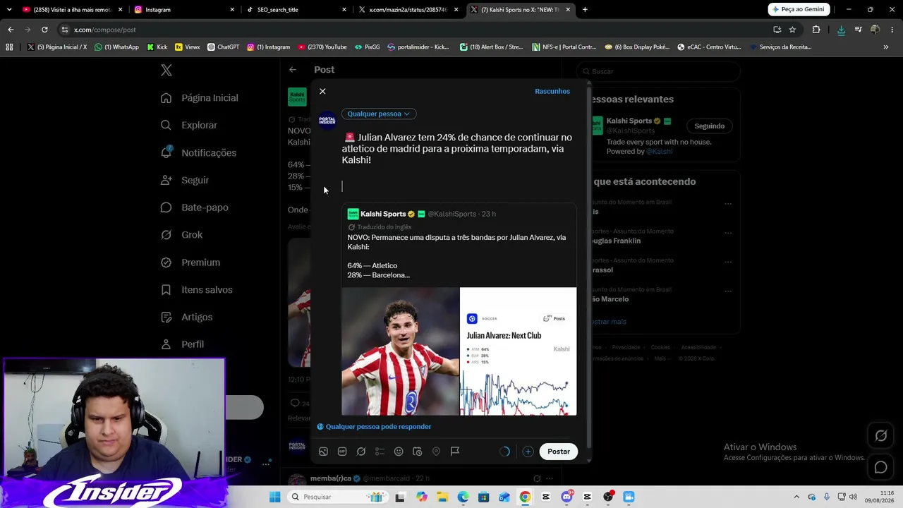Open Notificações in the sidebar
The image size is (903, 508).
pyautogui.click(x=198, y=153)
